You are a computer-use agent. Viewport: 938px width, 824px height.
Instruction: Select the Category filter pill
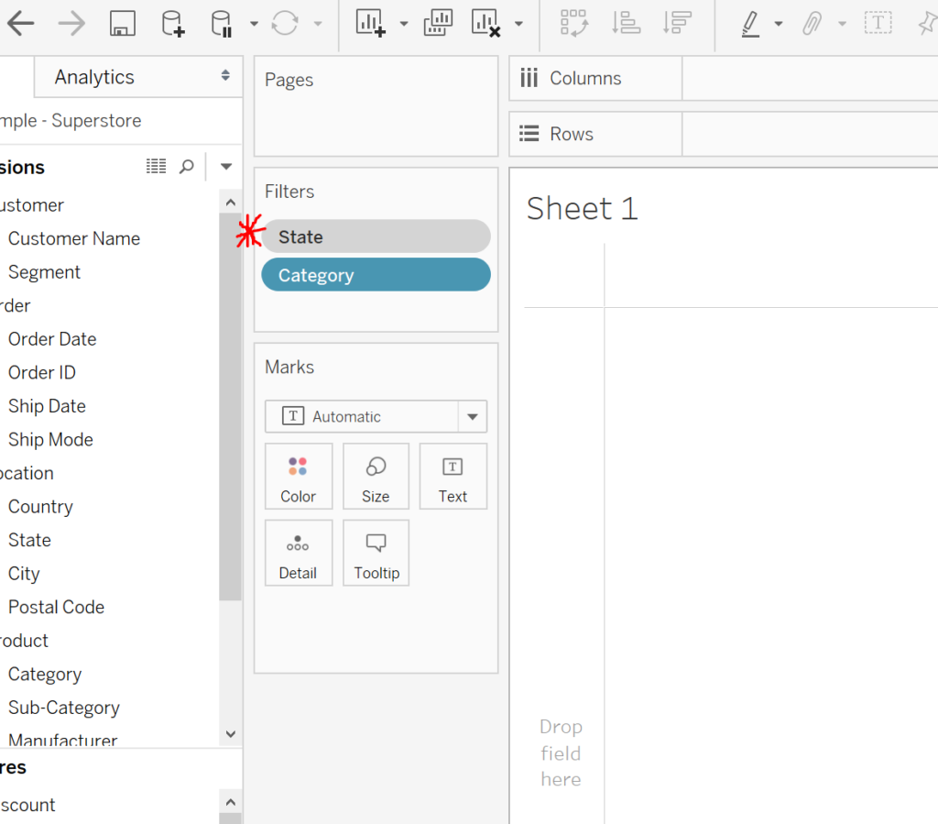(376, 275)
